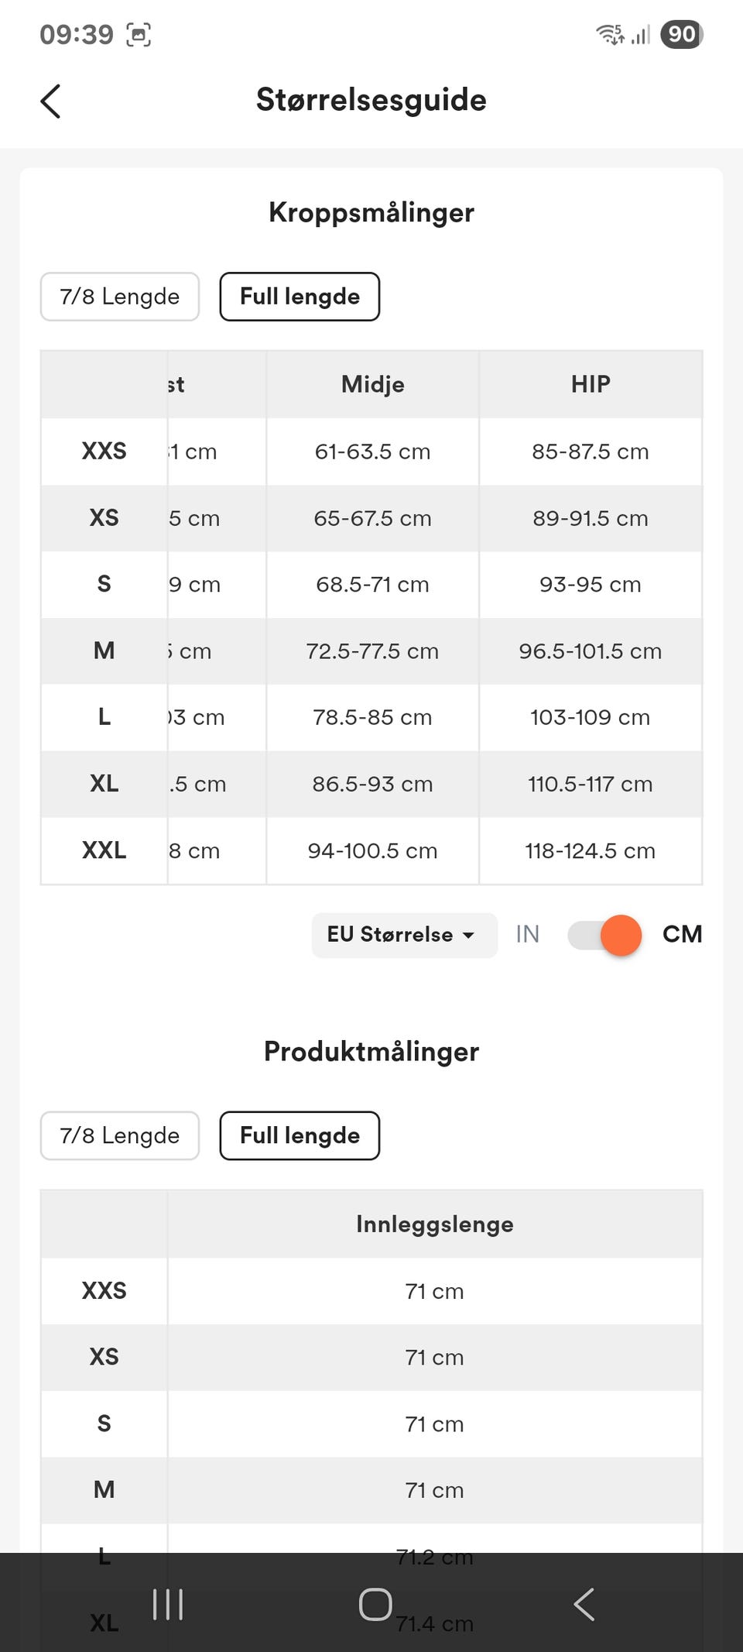Tap the back arrow in the header
This screenshot has height=1652, width=743.
pyautogui.click(x=50, y=101)
